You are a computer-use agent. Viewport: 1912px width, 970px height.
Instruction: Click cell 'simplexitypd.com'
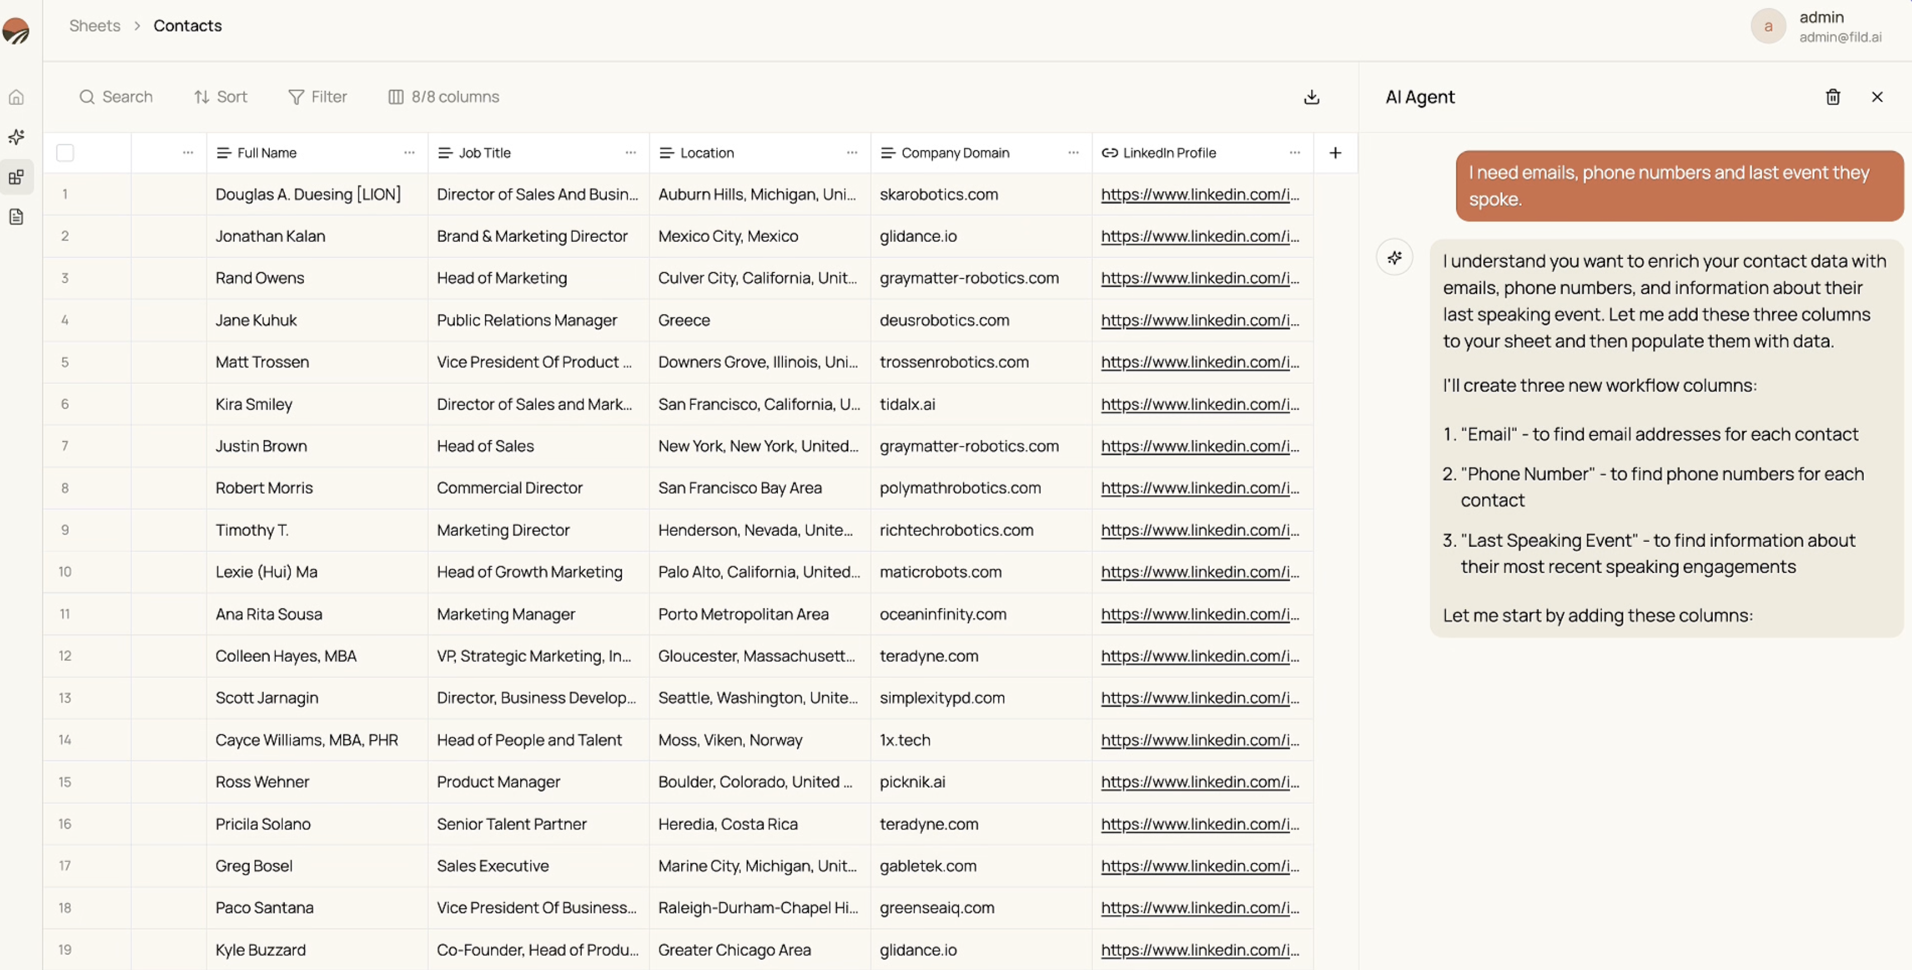click(x=981, y=698)
